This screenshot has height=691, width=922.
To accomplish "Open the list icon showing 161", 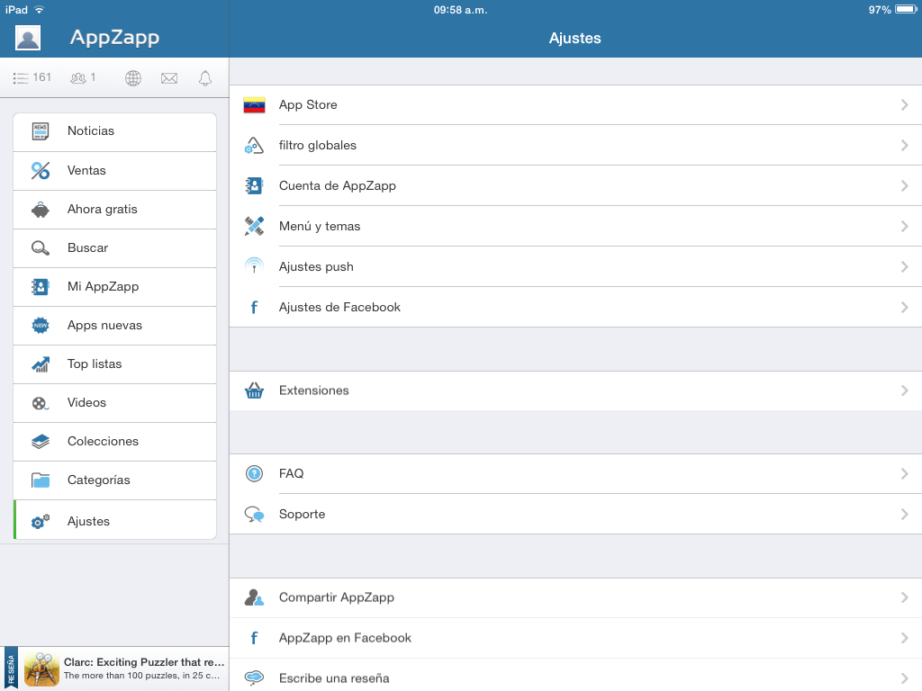I will pyautogui.click(x=32, y=78).
